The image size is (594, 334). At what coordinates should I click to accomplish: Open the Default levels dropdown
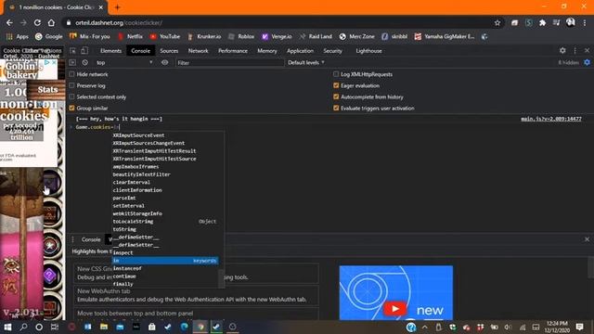point(305,62)
